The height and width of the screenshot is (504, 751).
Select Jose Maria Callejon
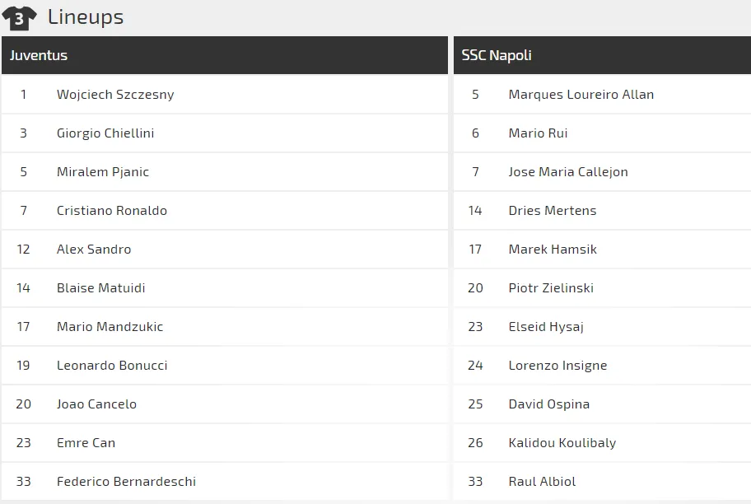click(x=568, y=172)
